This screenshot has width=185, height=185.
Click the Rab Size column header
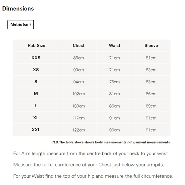(x=36, y=45)
